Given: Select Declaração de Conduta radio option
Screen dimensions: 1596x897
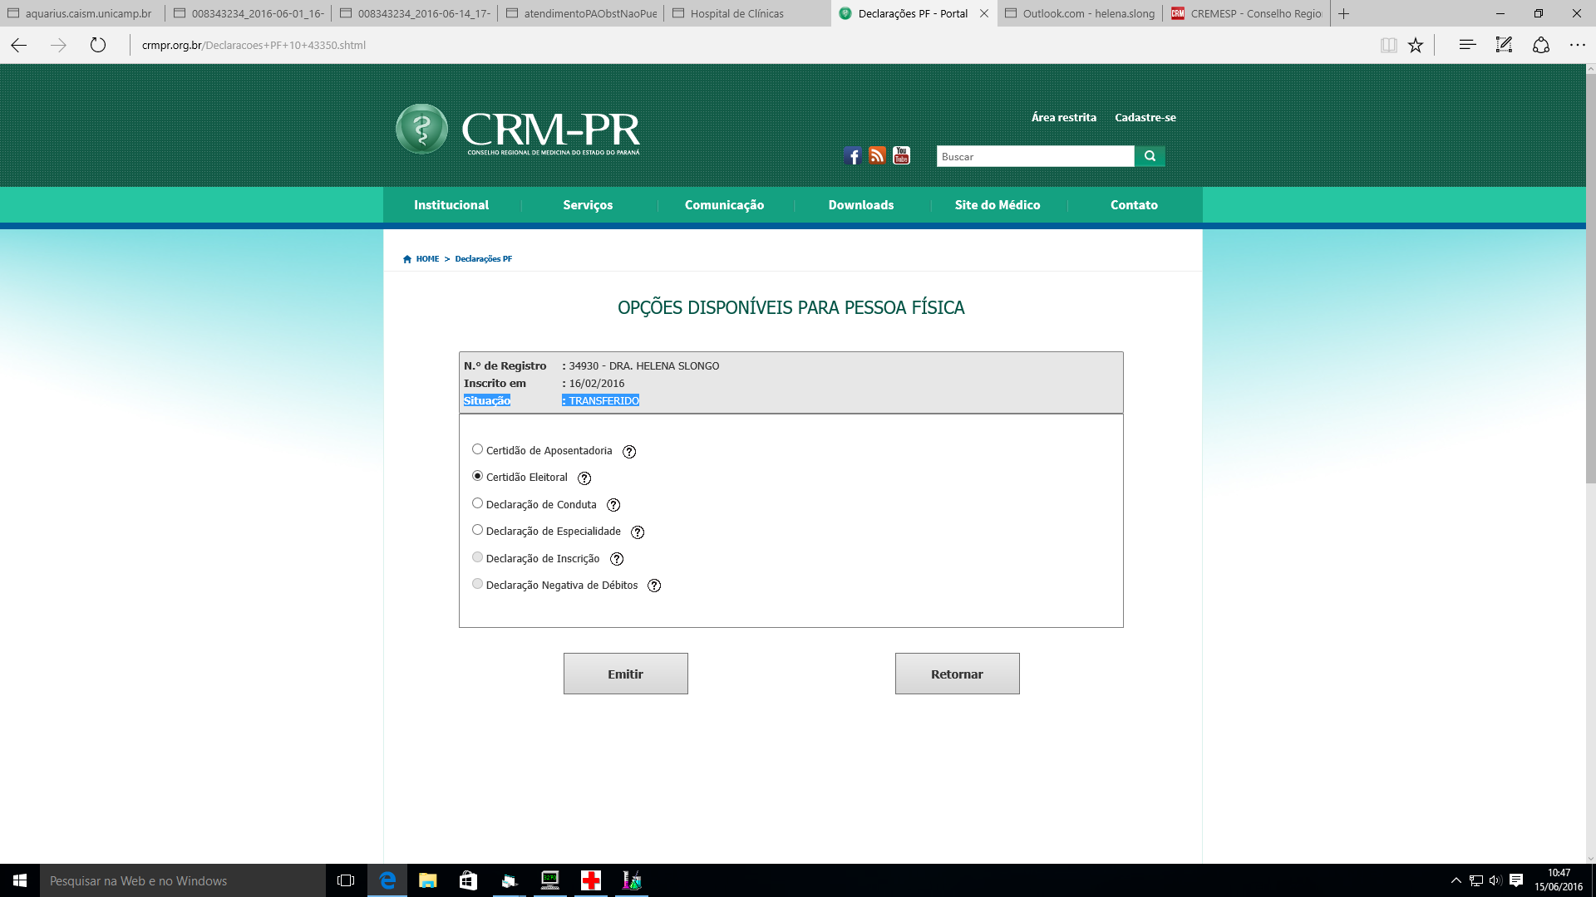Looking at the screenshot, I should 477,503.
